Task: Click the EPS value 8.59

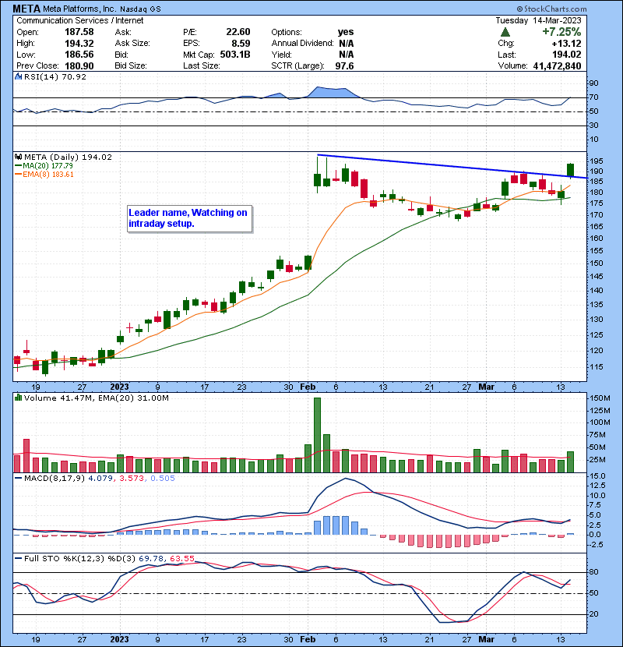Action: 241,44
